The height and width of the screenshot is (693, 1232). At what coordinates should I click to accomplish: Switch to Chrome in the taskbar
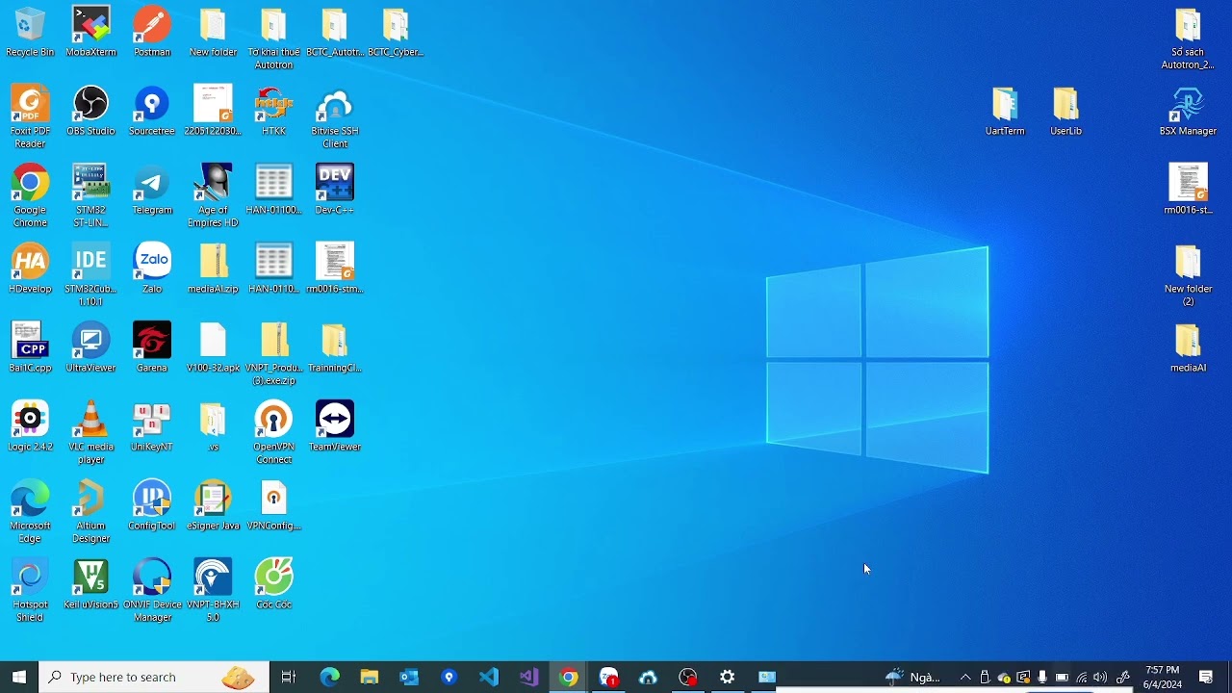pos(569,678)
